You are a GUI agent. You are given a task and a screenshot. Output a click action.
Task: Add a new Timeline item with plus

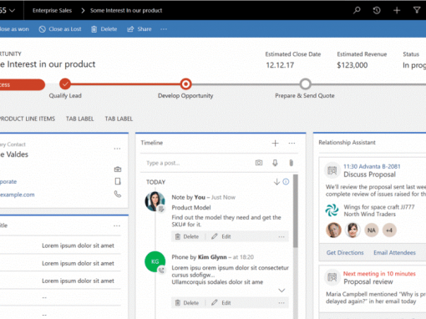[x=275, y=143]
